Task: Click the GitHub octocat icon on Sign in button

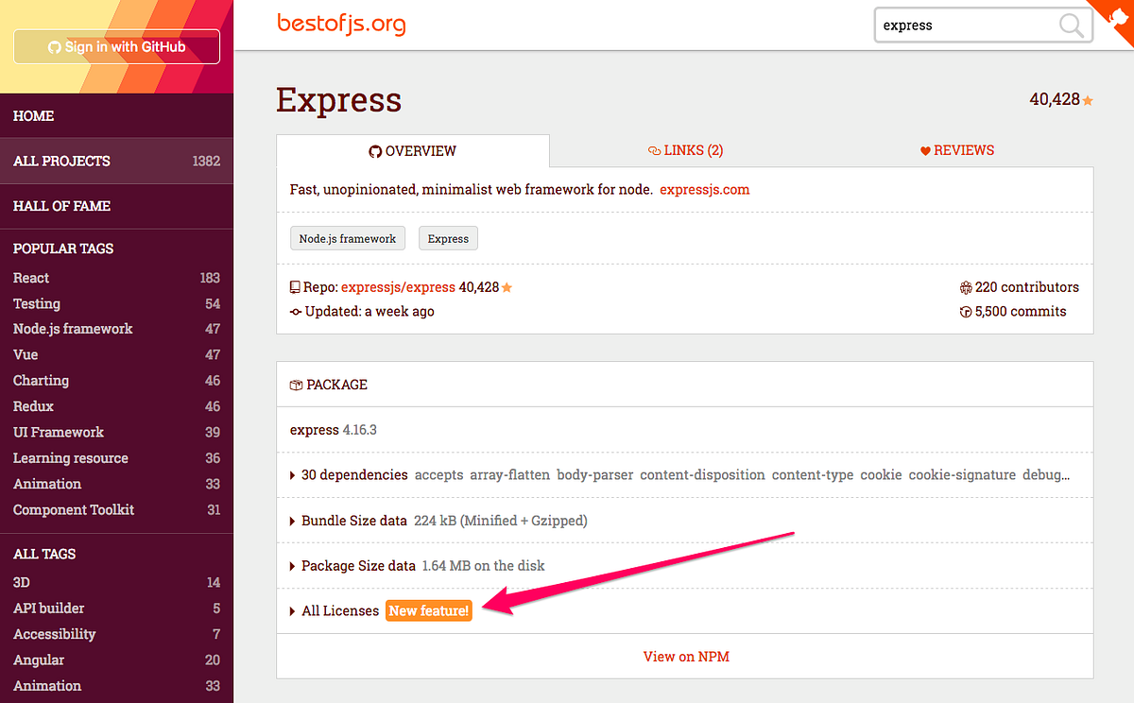Action: 54,45
